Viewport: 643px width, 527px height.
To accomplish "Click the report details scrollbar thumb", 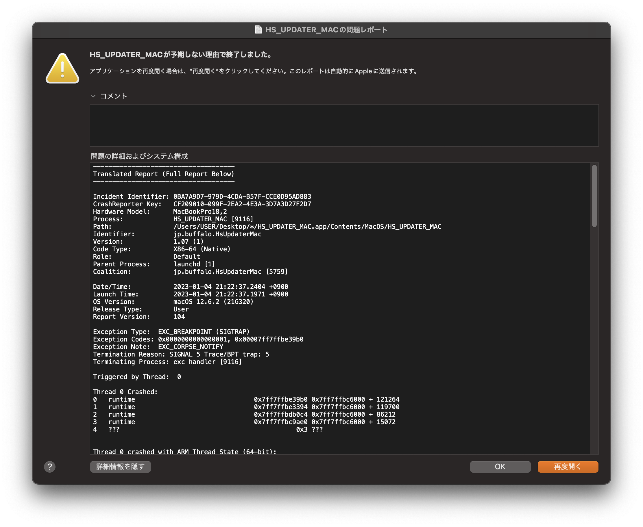I will coord(594,196).
